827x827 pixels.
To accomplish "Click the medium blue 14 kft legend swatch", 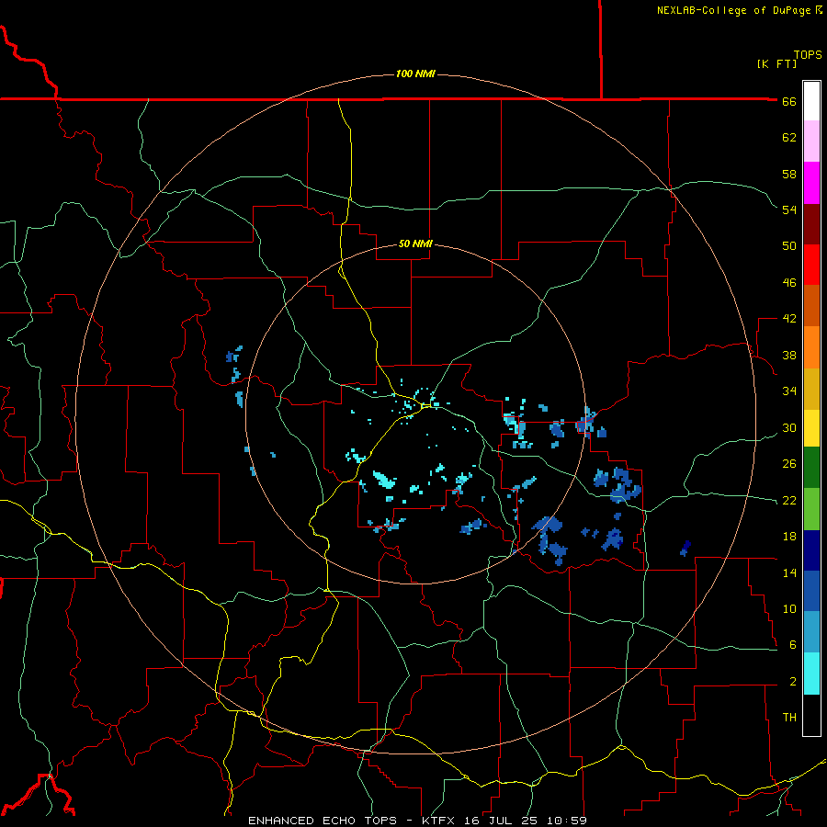I will [x=811, y=591].
